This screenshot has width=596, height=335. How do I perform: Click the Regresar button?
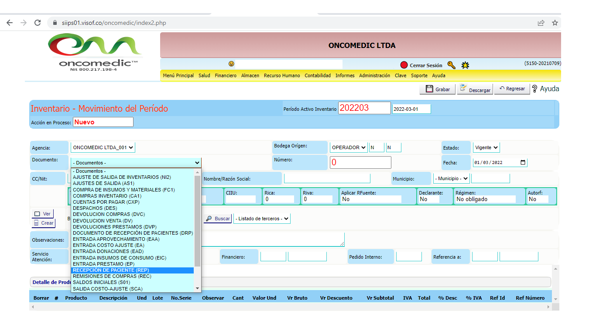[512, 89]
